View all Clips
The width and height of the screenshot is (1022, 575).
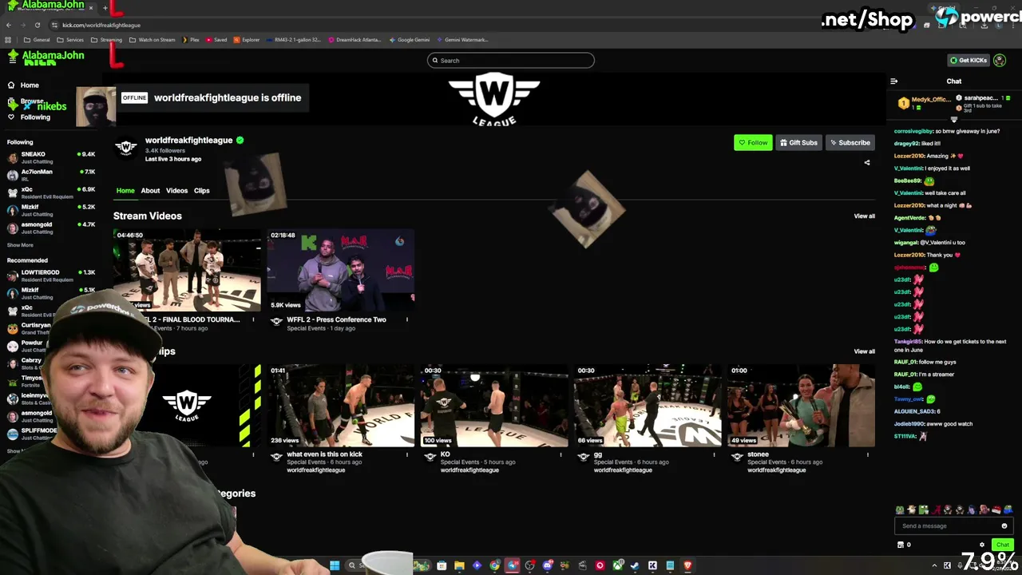(864, 351)
